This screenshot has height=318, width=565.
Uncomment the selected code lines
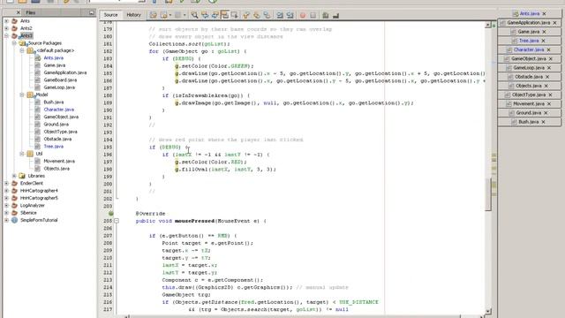(335, 15)
